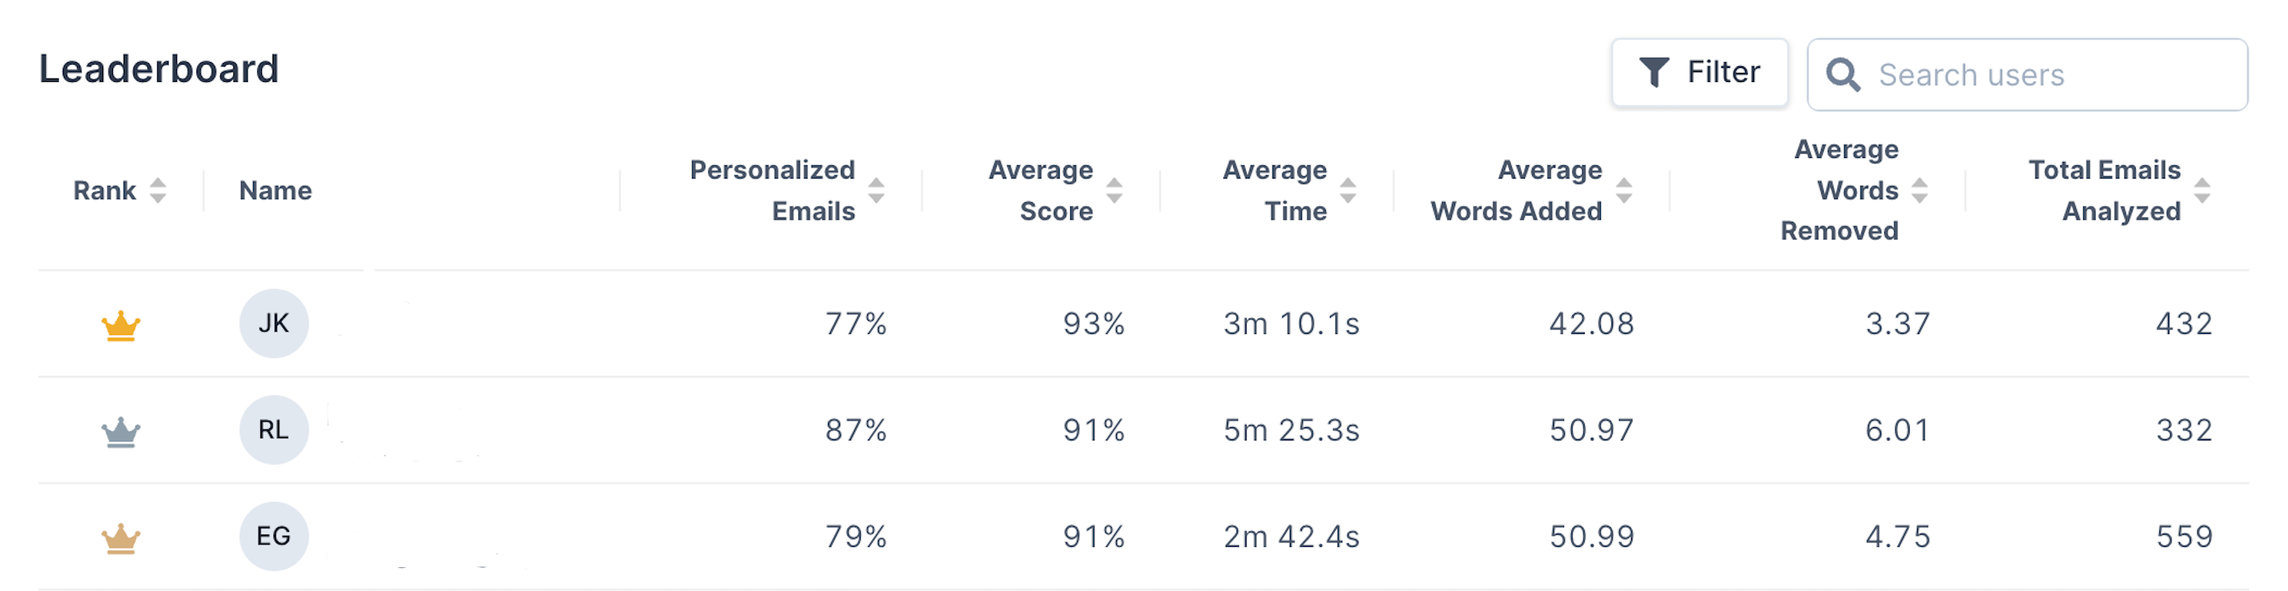The image size is (2288, 591).
Task: Sort by Average Score arrows
Action: [x=1115, y=190]
